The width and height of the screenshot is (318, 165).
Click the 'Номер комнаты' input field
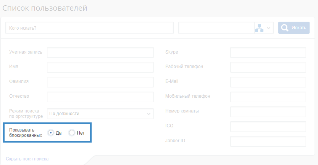coord(268,112)
